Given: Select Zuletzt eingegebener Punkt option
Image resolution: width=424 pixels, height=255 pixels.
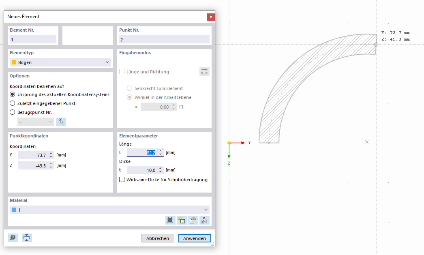Looking at the screenshot, I should (x=12, y=103).
